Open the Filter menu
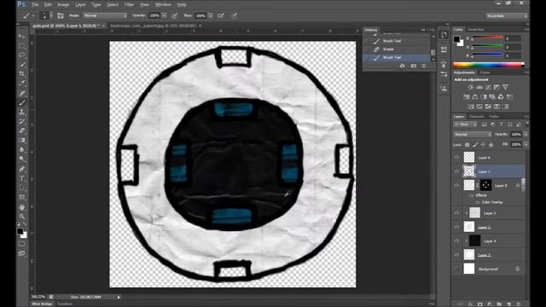This screenshot has width=546, height=307. point(129,4)
